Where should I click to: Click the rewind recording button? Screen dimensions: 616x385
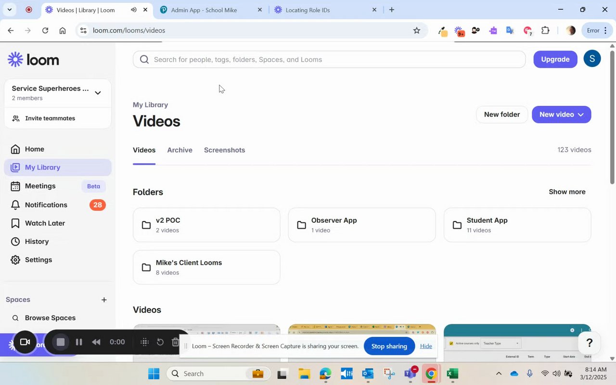tap(96, 342)
